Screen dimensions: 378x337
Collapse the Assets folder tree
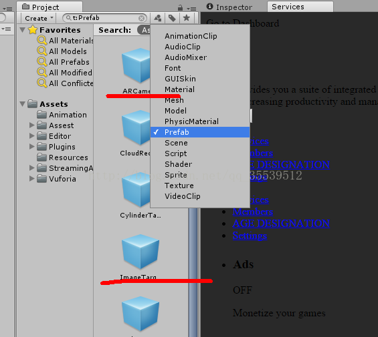pyautogui.click(x=23, y=104)
